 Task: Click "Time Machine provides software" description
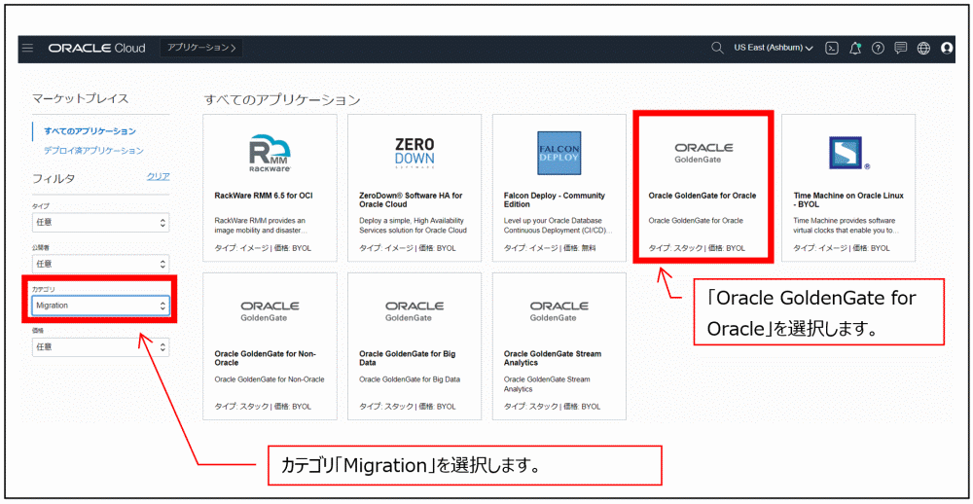click(x=845, y=226)
